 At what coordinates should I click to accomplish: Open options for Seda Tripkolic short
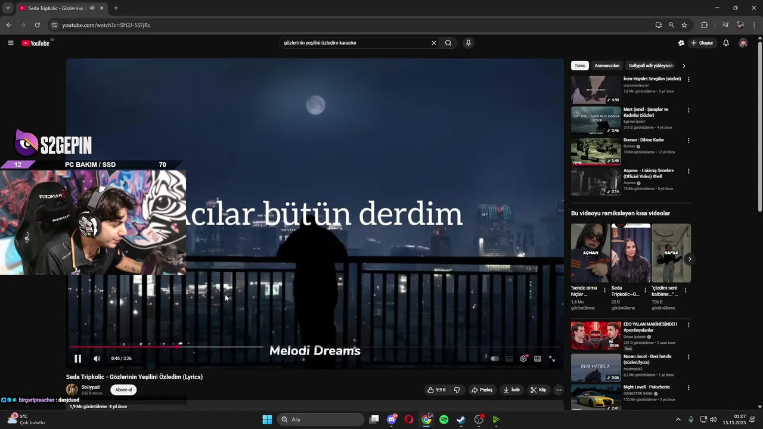tap(645, 290)
